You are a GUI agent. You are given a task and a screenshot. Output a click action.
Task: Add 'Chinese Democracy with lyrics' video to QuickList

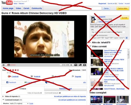pos(92,56)
